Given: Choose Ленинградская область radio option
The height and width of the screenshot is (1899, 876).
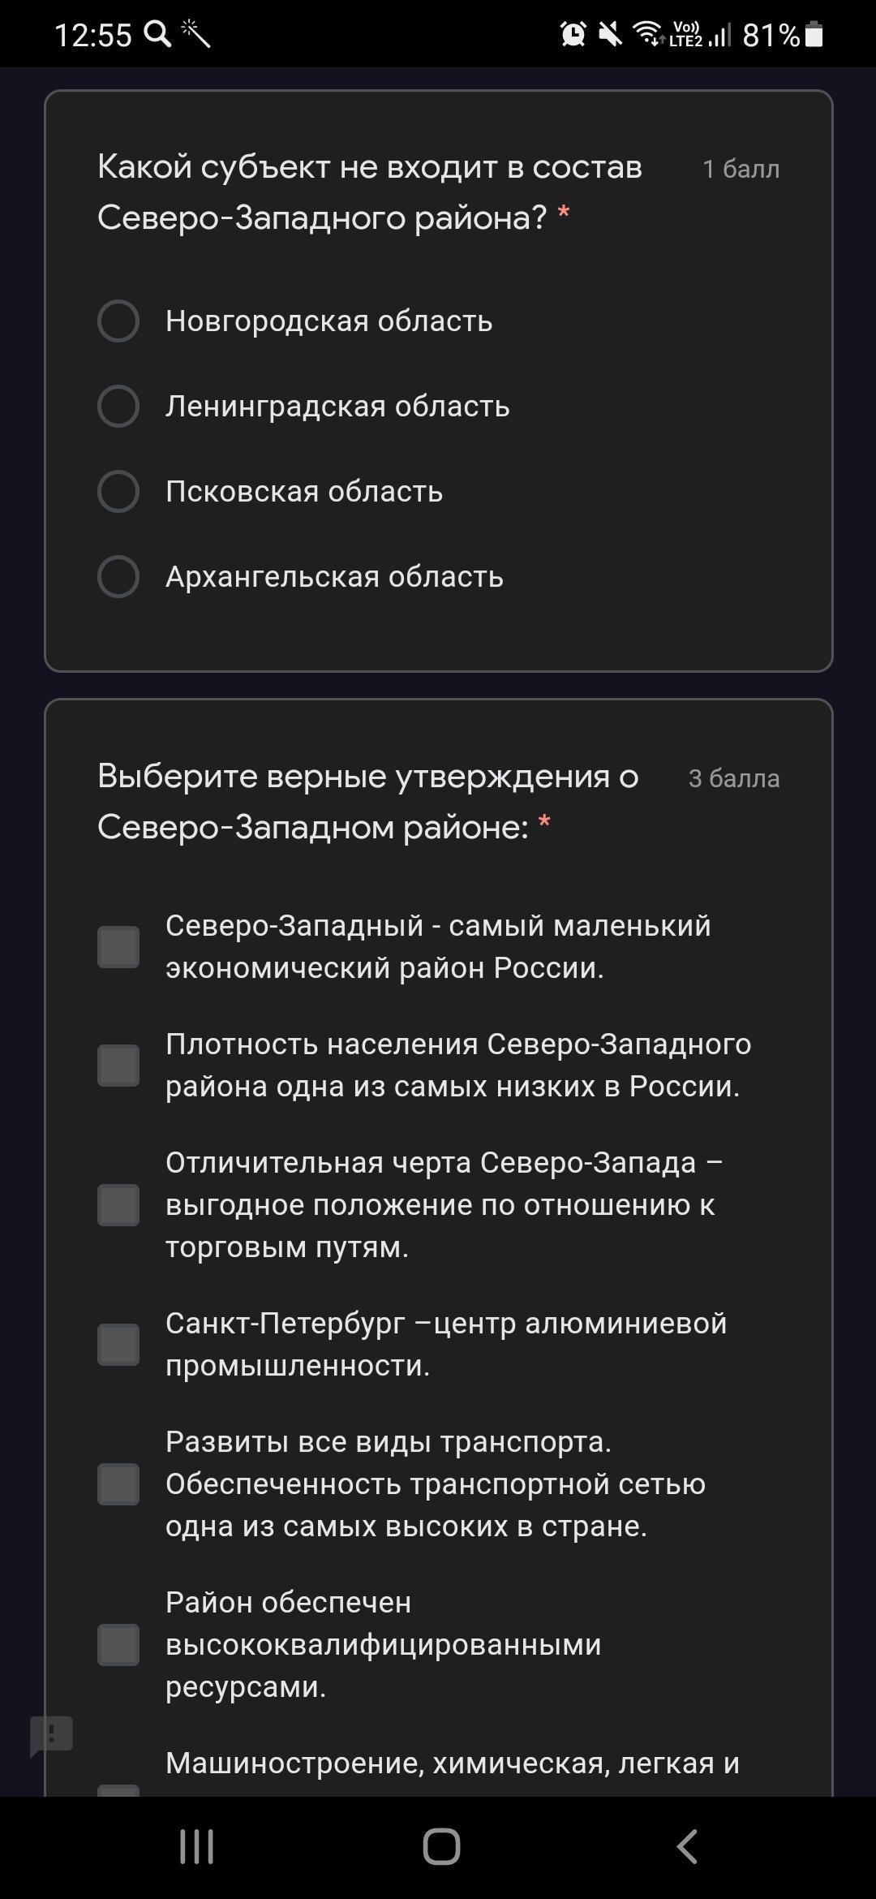Looking at the screenshot, I should (118, 406).
